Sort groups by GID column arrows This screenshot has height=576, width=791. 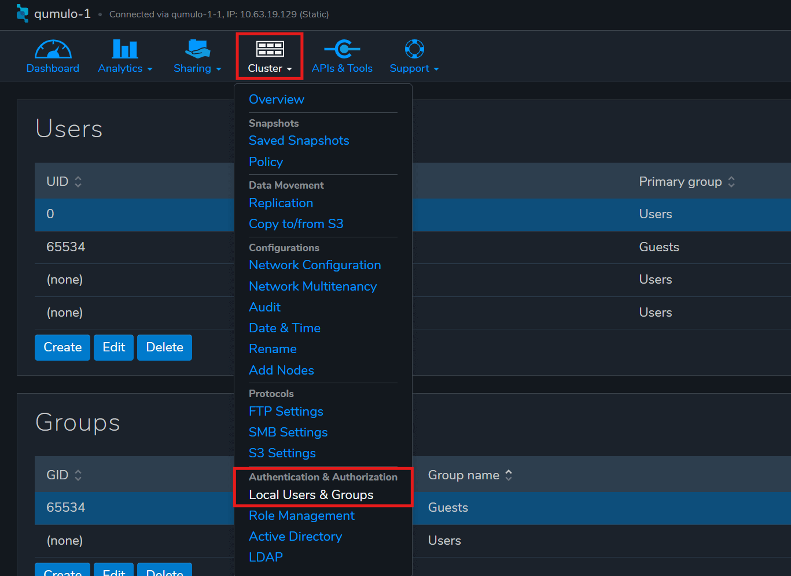pos(78,475)
